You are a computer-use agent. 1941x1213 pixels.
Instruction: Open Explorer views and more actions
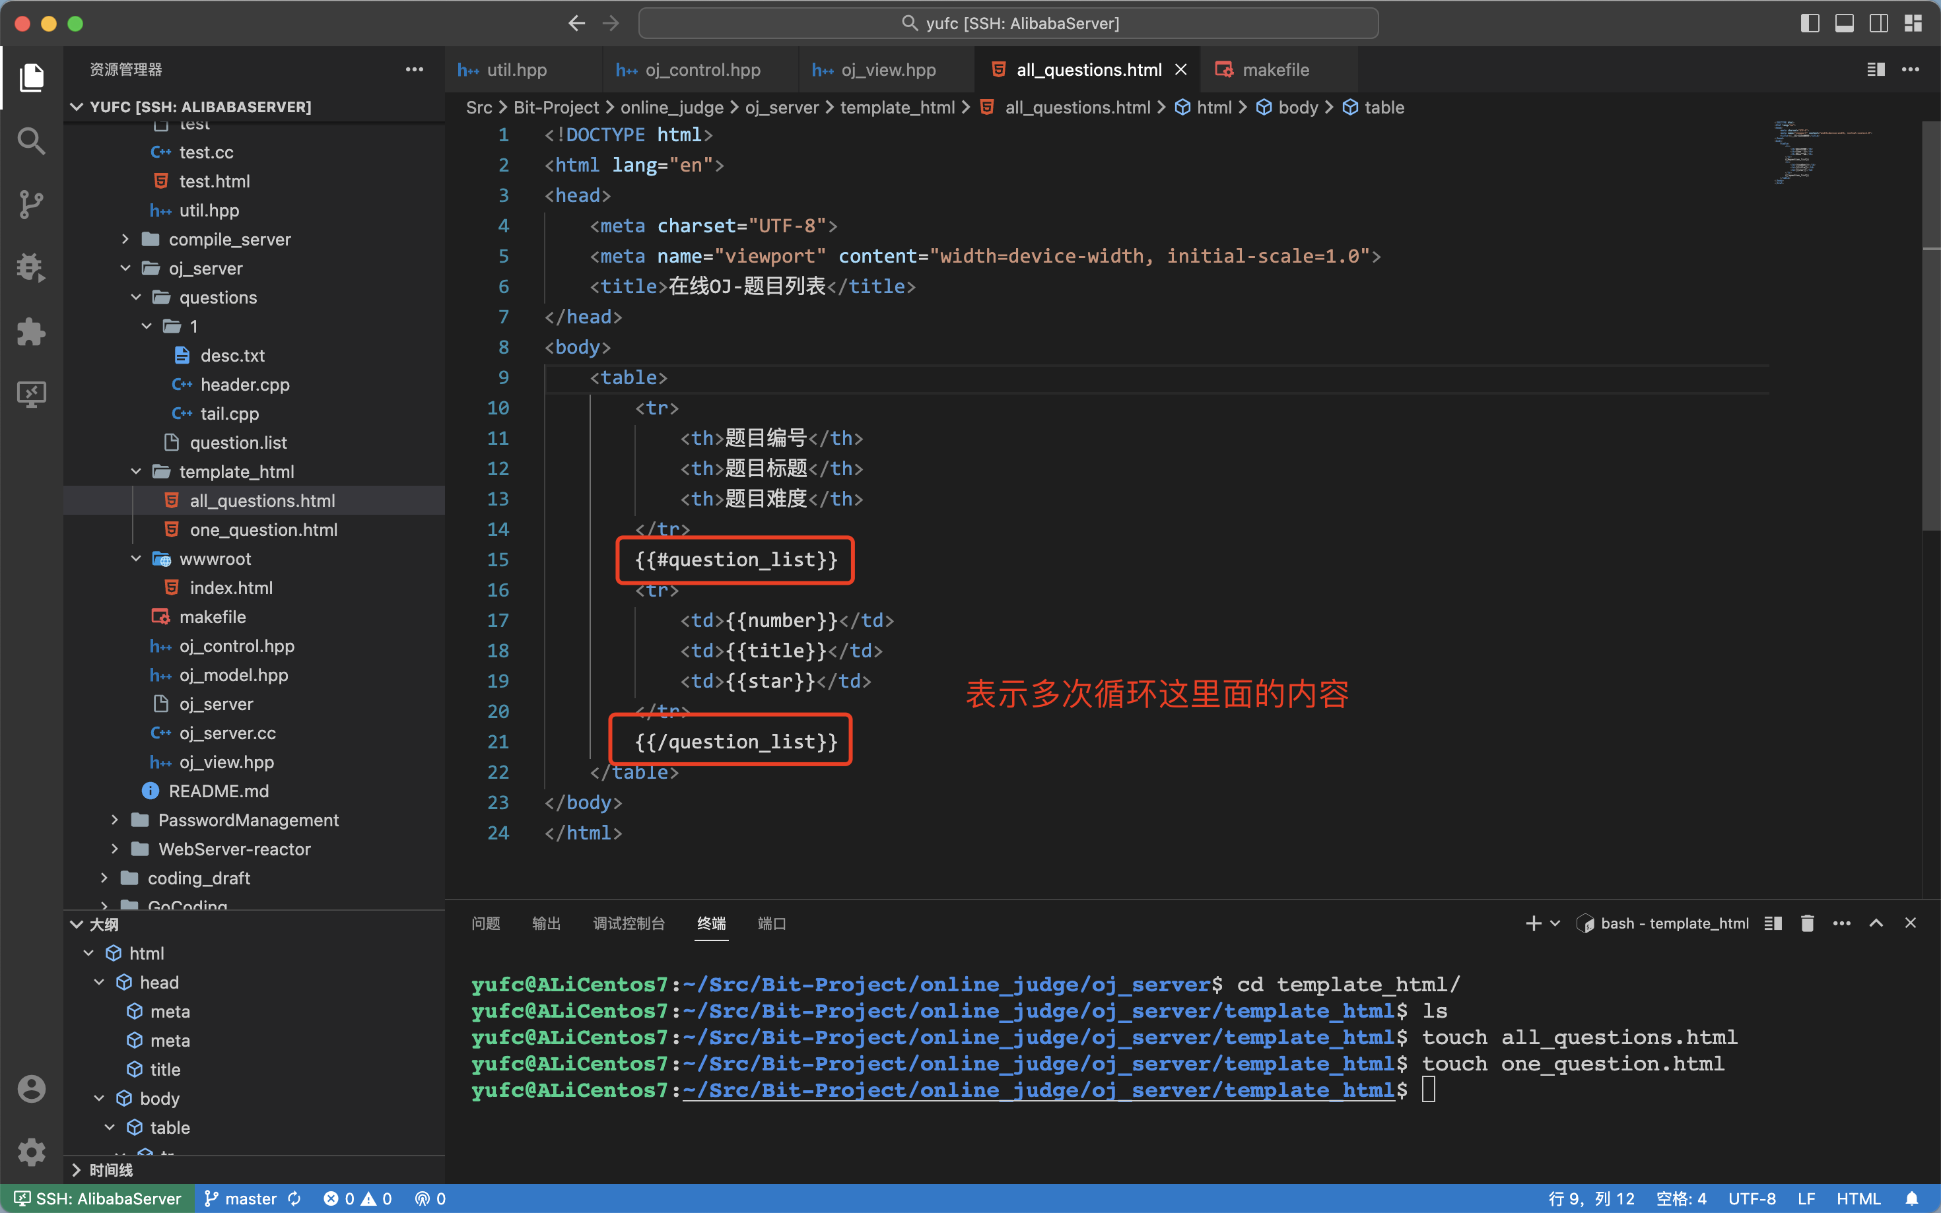(x=414, y=70)
